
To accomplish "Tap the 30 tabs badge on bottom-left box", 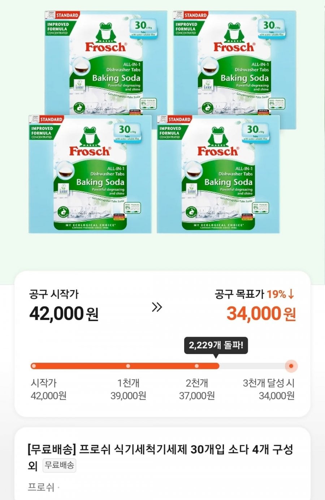I will pyautogui.click(x=127, y=132).
